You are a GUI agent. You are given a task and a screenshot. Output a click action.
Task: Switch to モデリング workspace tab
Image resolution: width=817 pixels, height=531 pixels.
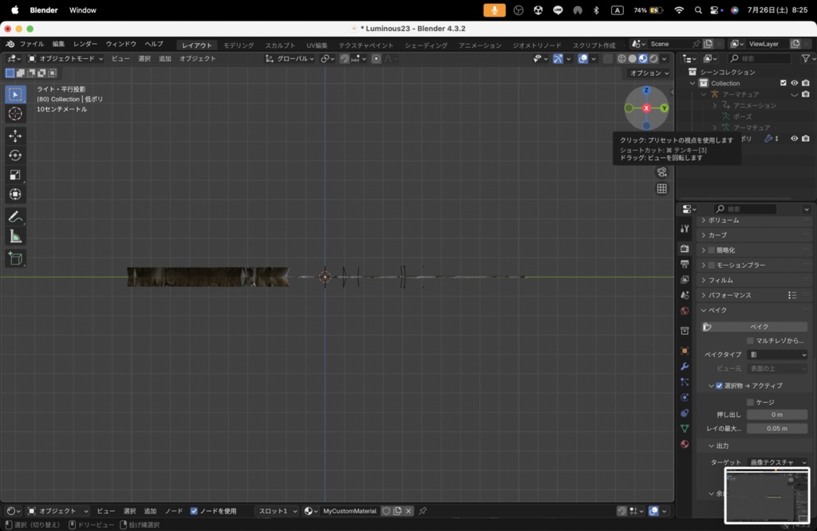click(239, 45)
